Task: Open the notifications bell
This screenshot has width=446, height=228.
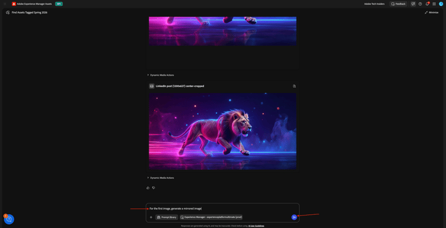Action: tap(427, 4)
